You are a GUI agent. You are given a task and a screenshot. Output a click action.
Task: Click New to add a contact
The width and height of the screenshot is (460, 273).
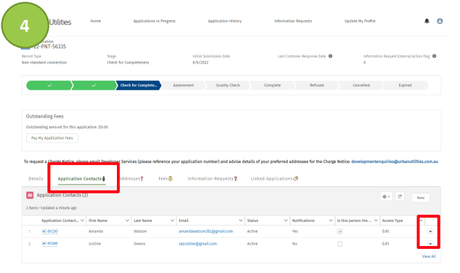pos(421,198)
